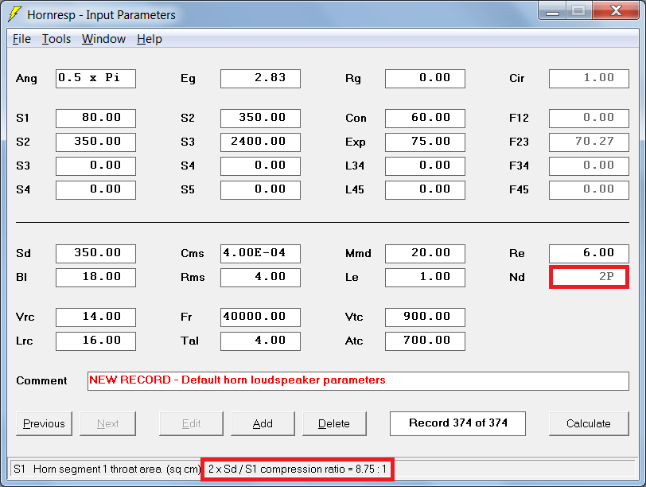Select the Re field showing 6.00

click(x=589, y=253)
